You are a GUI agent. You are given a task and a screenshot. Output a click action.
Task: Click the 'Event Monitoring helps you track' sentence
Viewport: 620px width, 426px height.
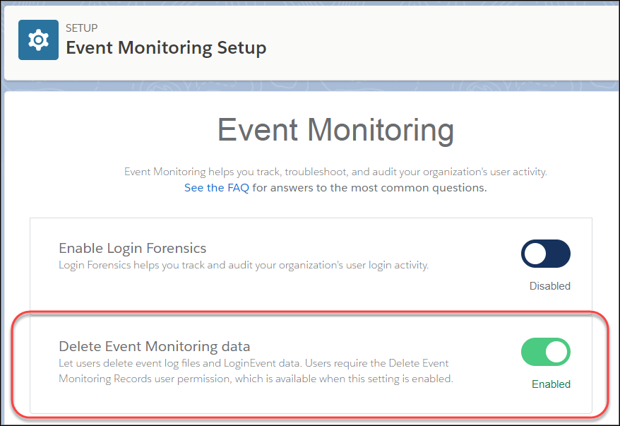(335, 172)
